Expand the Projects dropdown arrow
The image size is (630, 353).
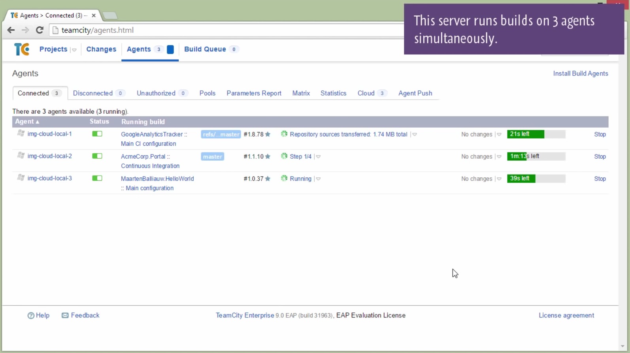pyautogui.click(x=74, y=50)
